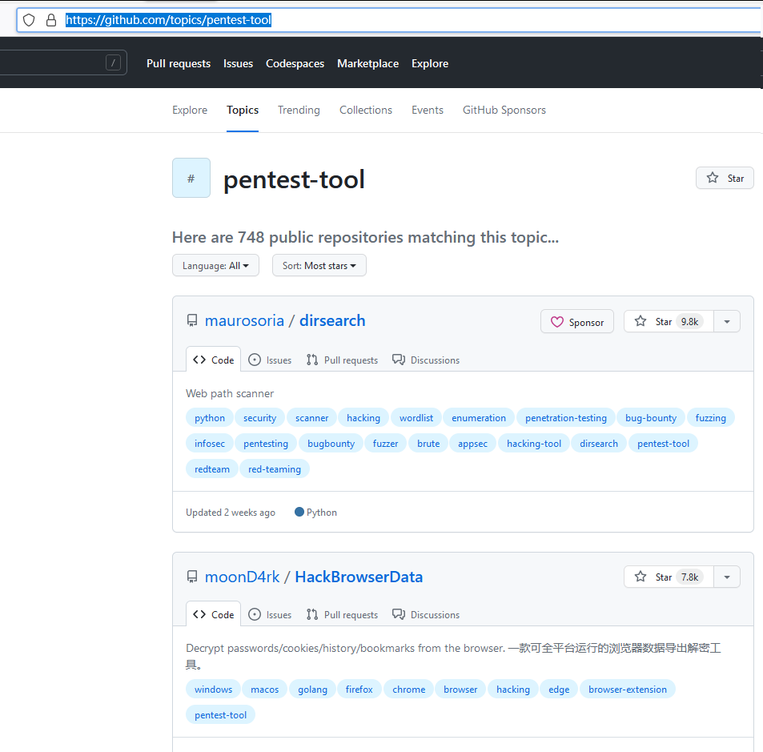Sponsor the maurosoria dirsearch project
The height and width of the screenshot is (752, 763).
577,322
